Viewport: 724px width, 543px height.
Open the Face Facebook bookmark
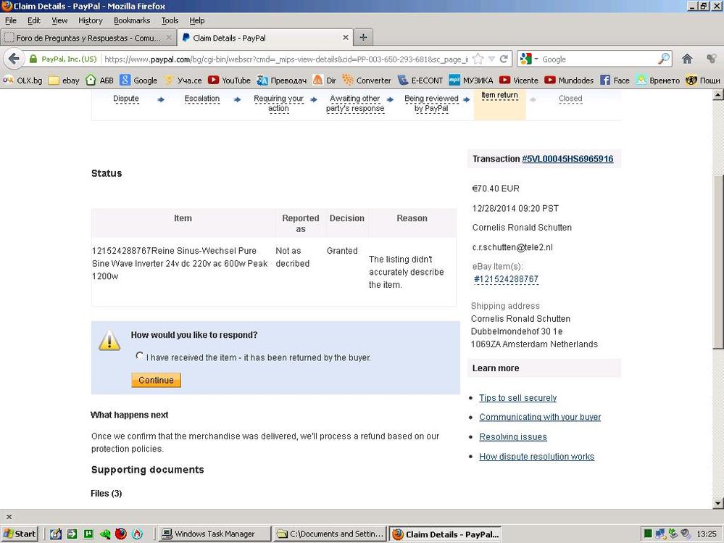(x=615, y=80)
